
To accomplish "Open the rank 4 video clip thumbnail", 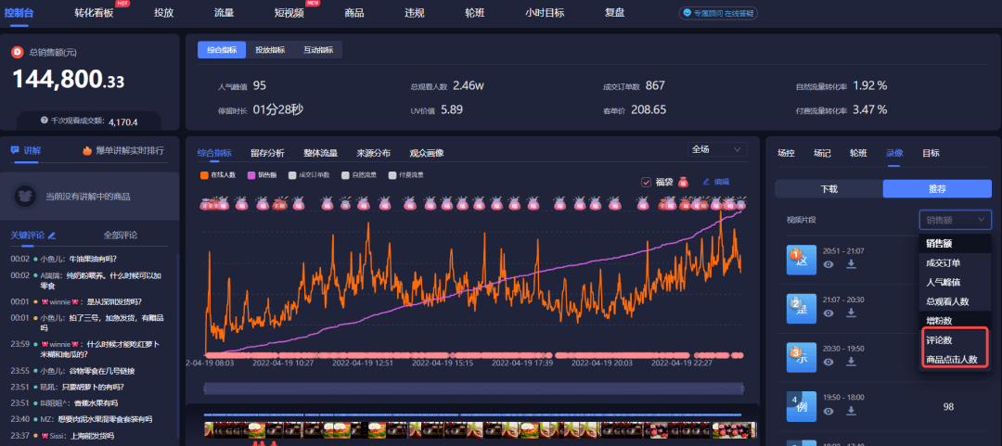I will (x=802, y=406).
